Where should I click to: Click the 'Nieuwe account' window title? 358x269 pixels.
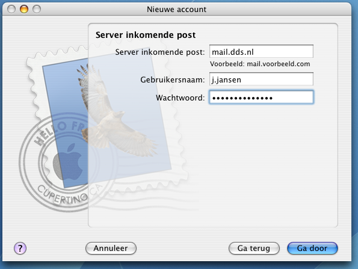pos(176,10)
